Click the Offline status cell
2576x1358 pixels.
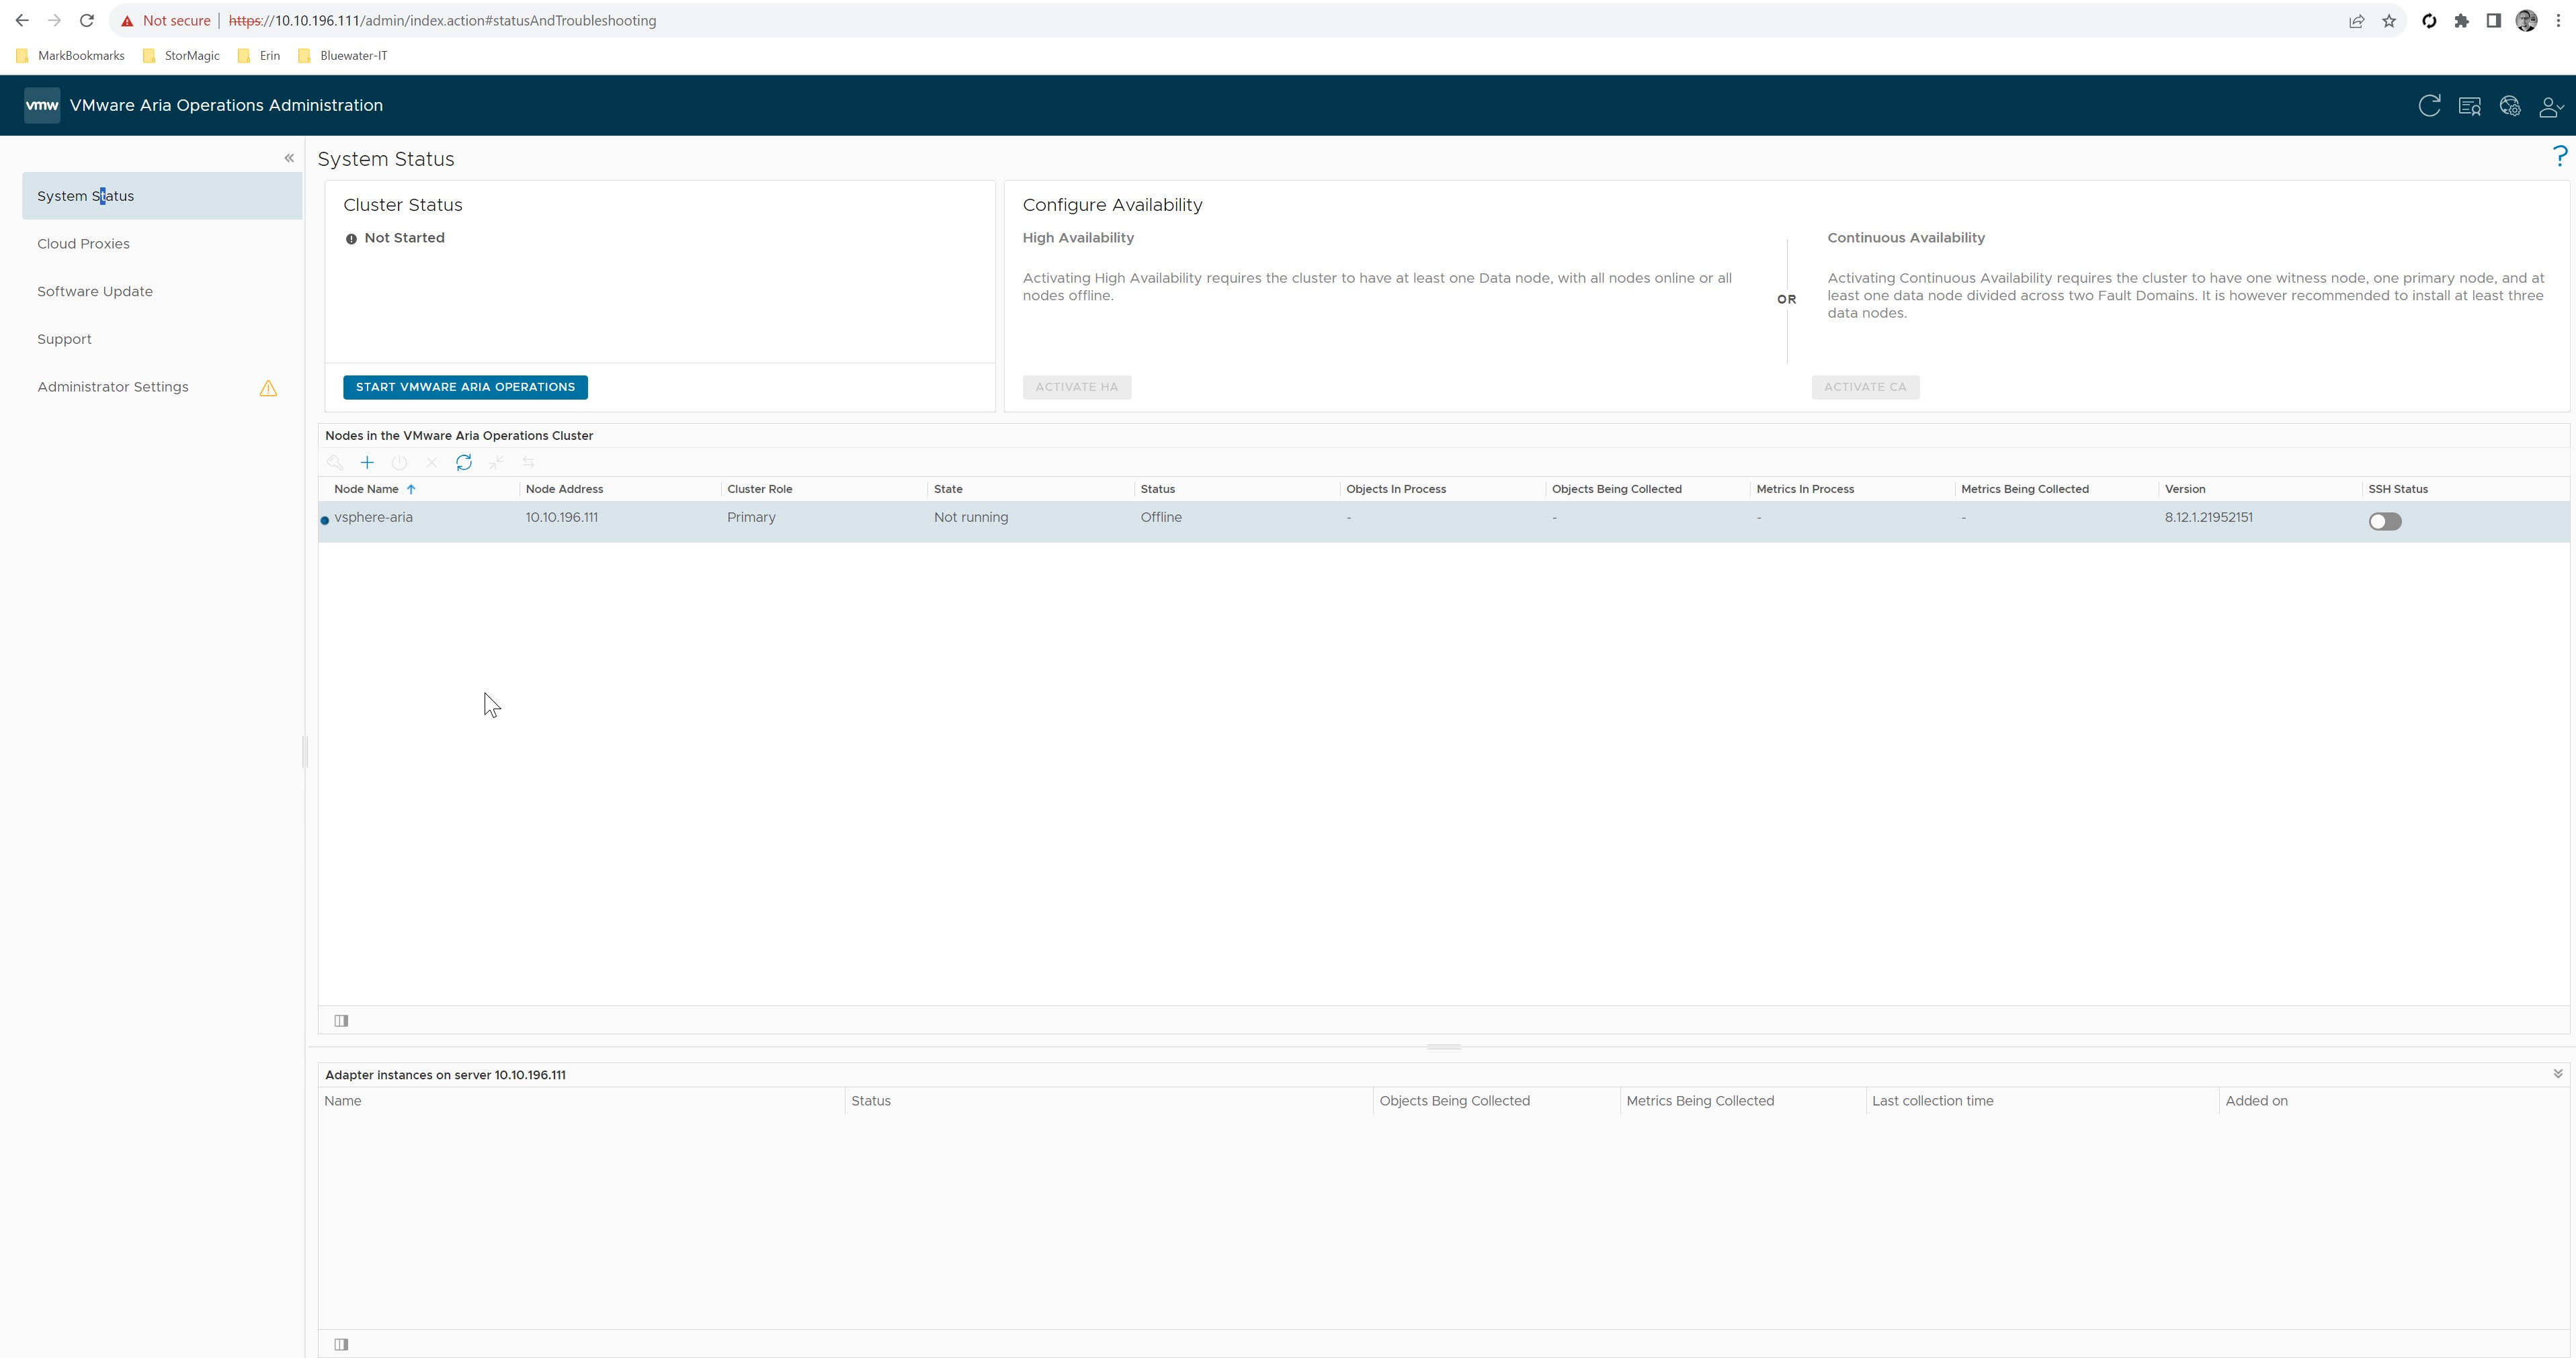tap(1161, 518)
